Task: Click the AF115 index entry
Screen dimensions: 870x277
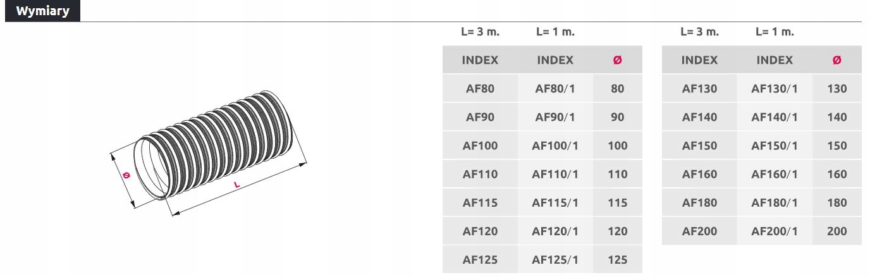Action: [x=480, y=202]
